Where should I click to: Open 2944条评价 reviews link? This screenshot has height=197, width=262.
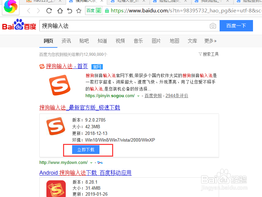point(177,95)
